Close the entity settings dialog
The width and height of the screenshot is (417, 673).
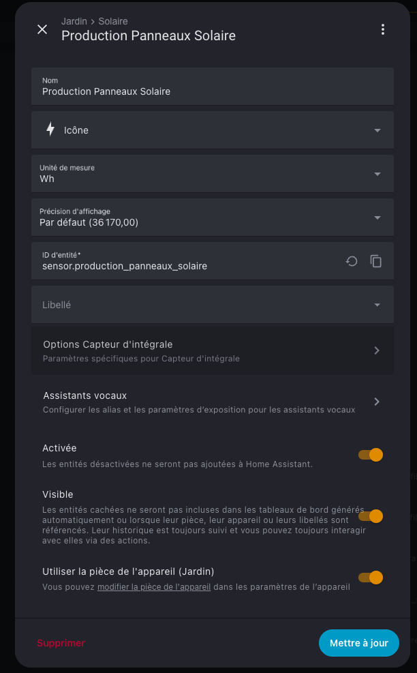point(42,29)
